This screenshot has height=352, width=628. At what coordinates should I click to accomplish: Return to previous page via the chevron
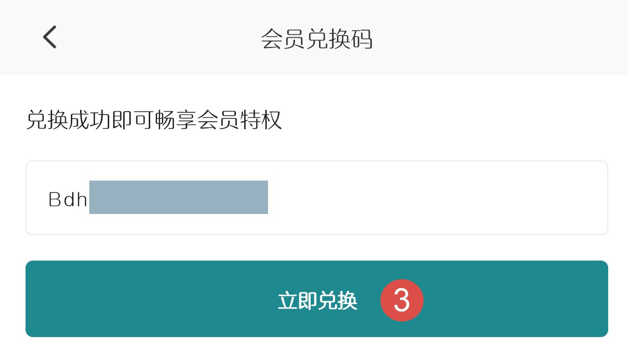pos(50,37)
